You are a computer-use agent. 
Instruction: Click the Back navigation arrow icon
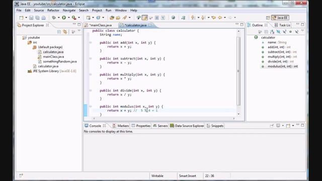click(x=220, y=18)
